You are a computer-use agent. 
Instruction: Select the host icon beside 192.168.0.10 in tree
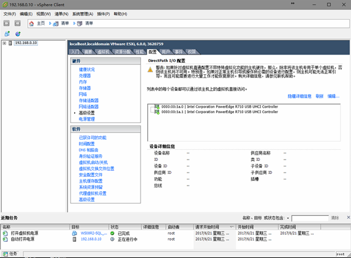click(x=10, y=43)
